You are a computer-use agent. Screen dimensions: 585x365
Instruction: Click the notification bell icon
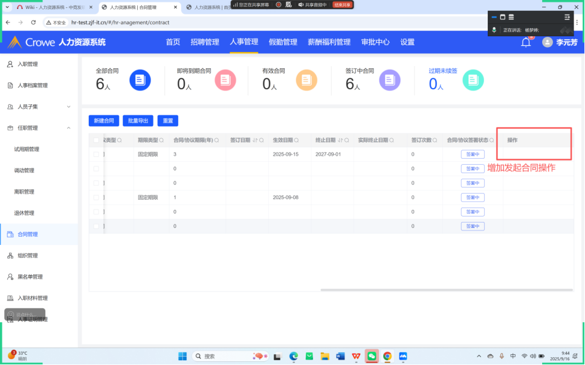click(526, 42)
